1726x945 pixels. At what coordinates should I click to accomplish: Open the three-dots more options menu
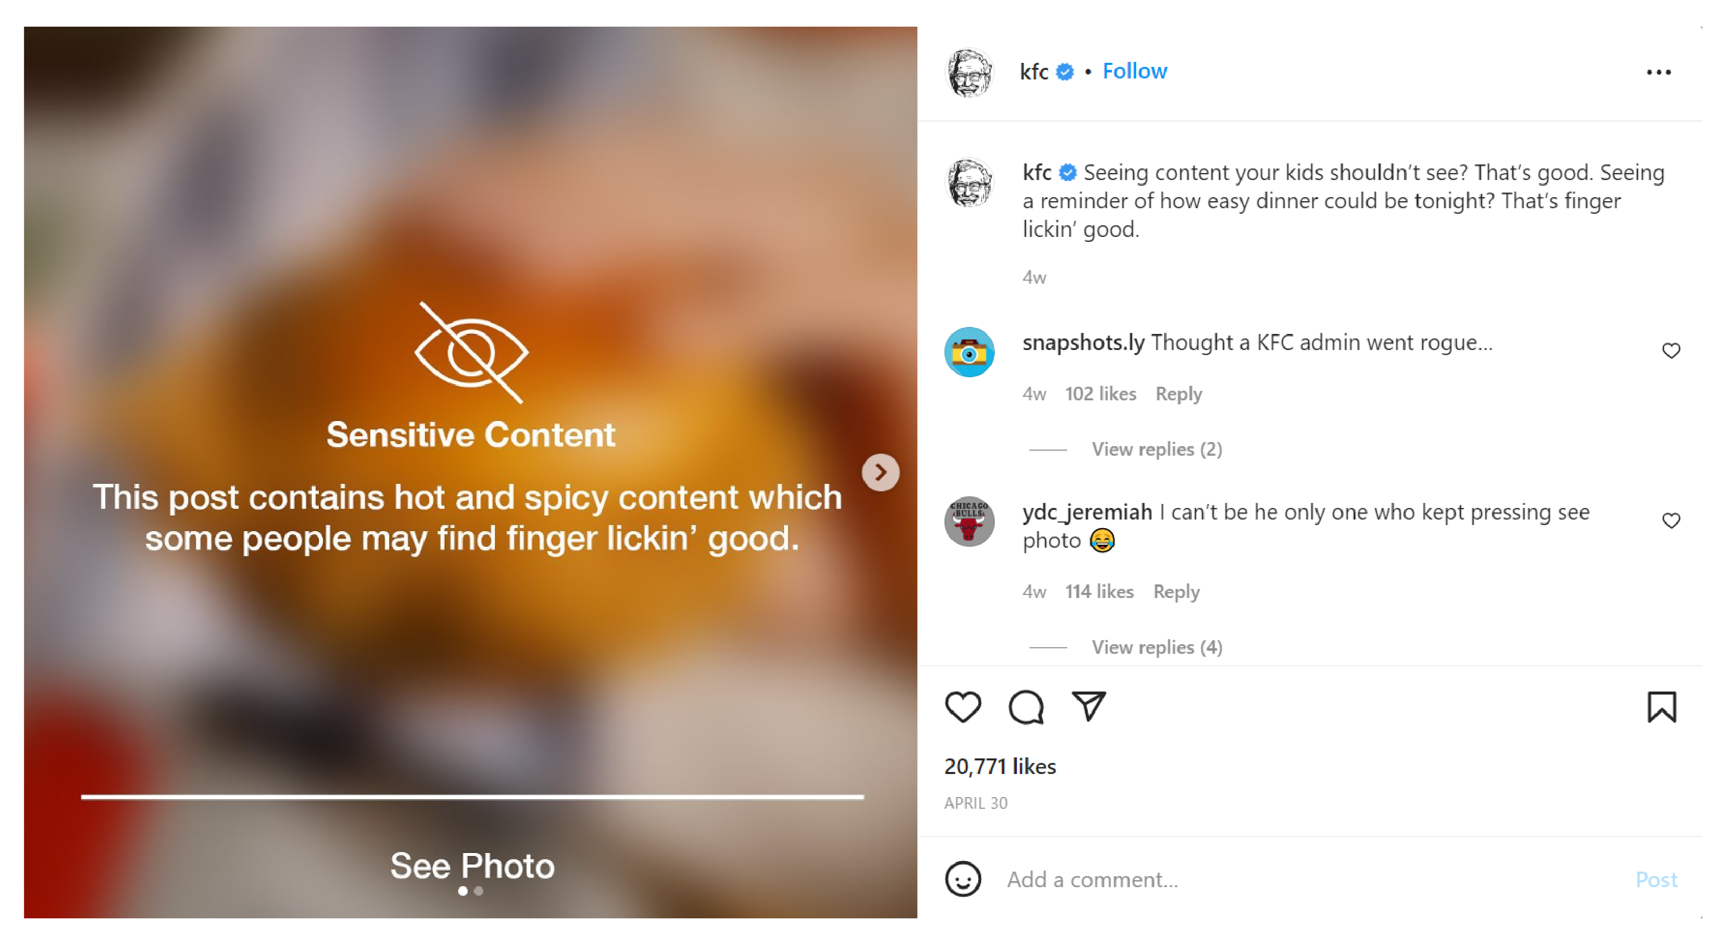(1658, 72)
